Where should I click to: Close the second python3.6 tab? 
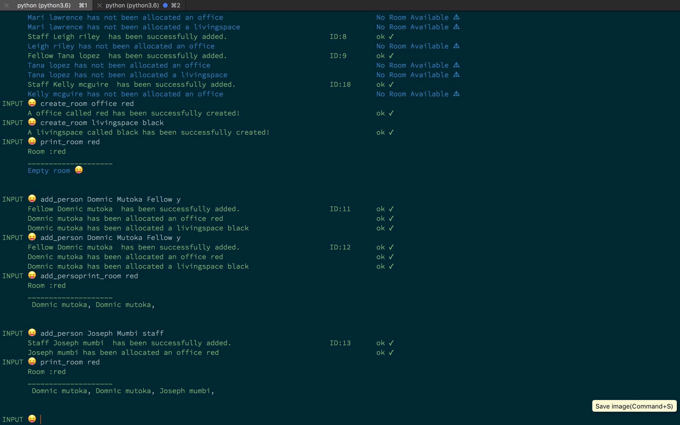[99, 5]
